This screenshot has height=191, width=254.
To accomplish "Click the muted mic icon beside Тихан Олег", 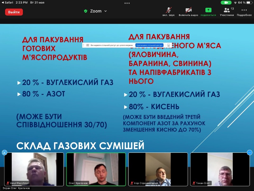I will point(194,183).
